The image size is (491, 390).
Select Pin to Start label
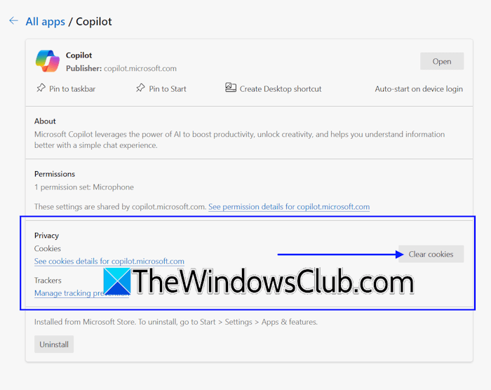pos(168,89)
